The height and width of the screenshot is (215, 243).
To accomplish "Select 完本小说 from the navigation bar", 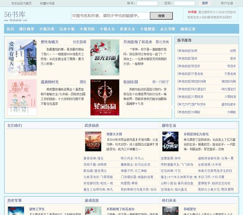I will coord(67,29).
